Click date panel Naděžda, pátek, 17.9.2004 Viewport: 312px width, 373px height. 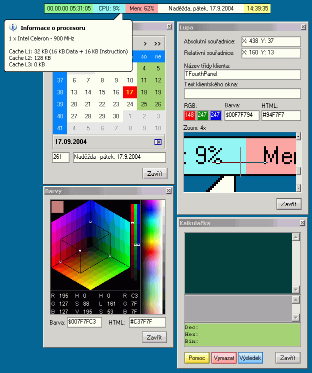(201, 8)
